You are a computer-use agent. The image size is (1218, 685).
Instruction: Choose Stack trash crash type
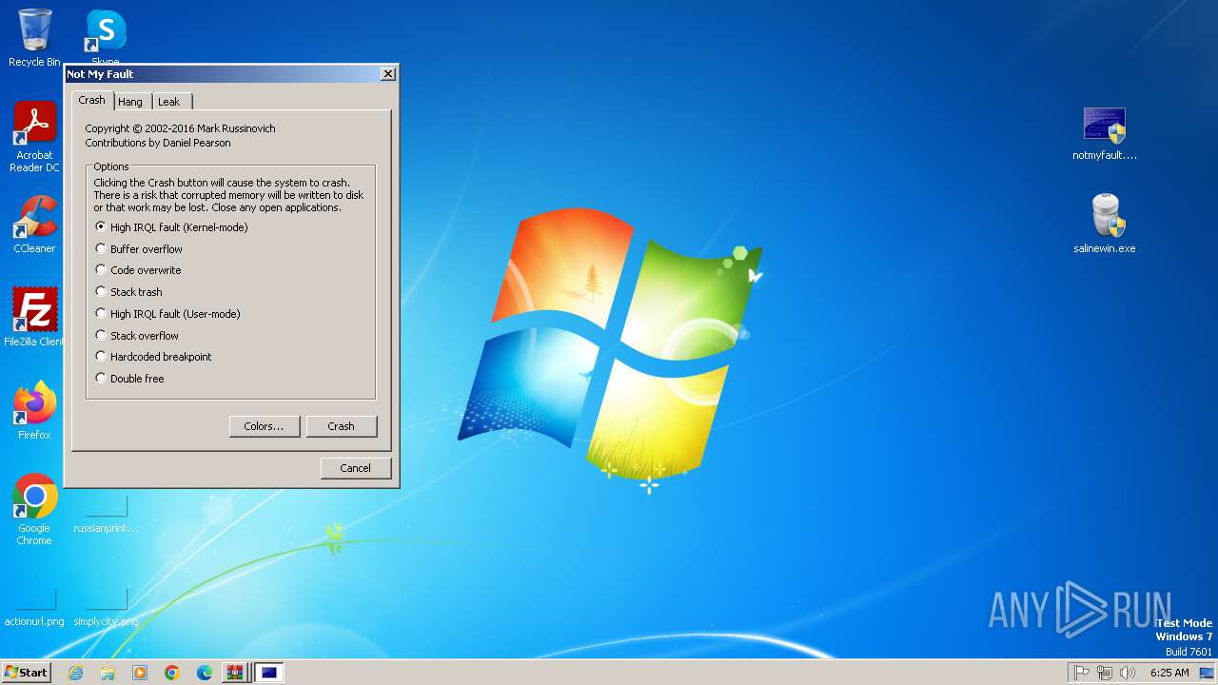[x=128, y=292]
